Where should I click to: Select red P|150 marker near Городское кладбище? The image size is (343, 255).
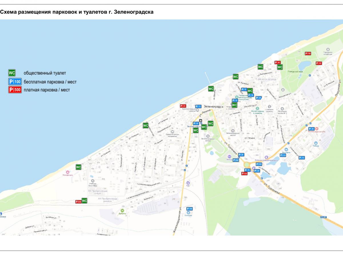308,53
